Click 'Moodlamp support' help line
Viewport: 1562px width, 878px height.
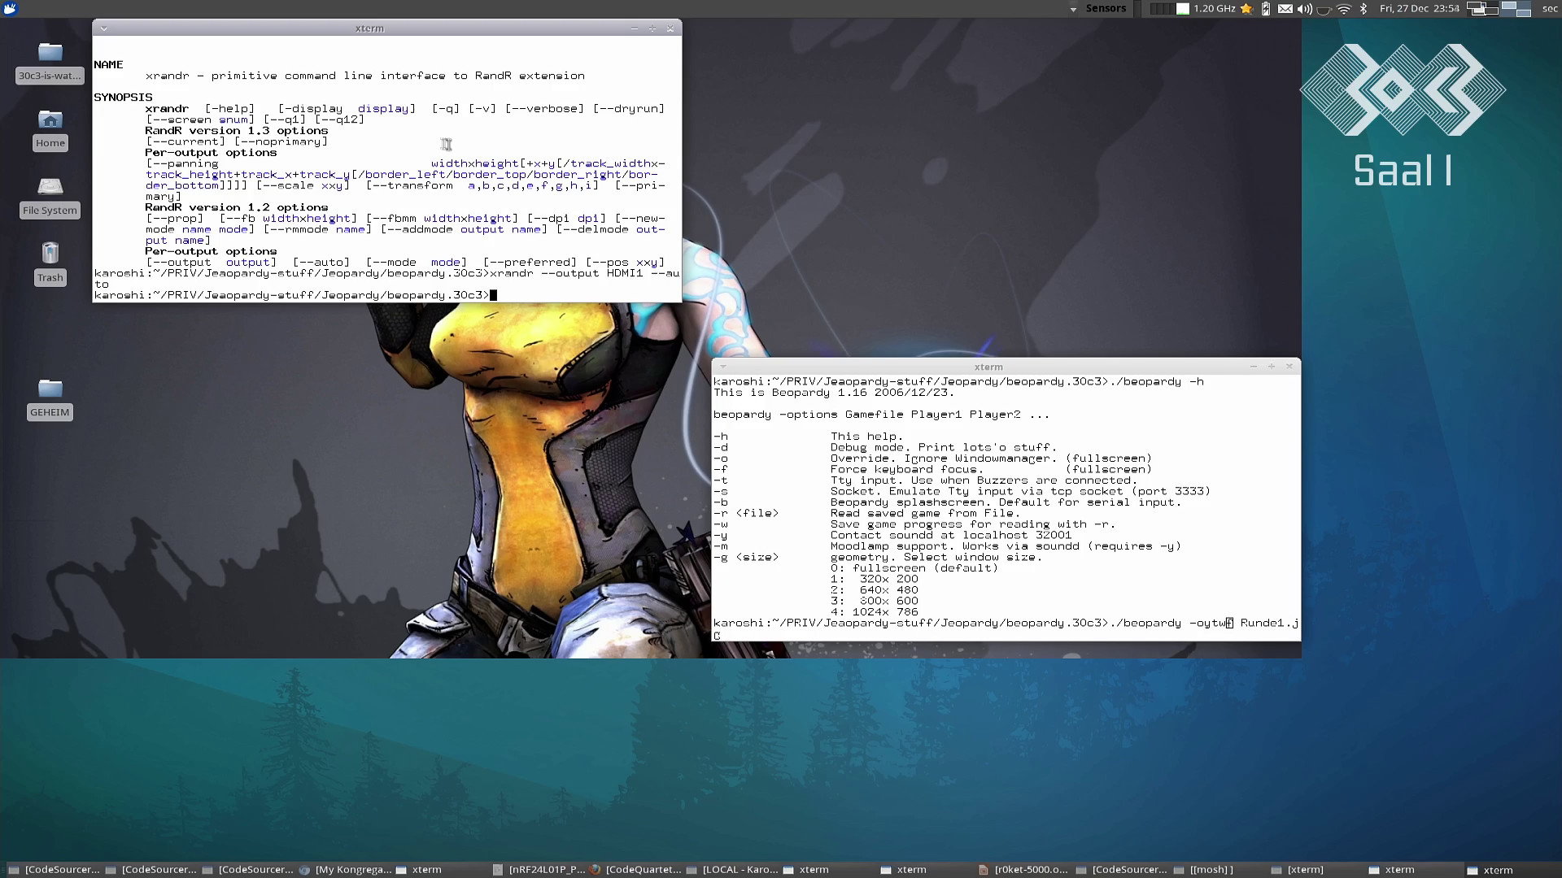tap(1006, 545)
